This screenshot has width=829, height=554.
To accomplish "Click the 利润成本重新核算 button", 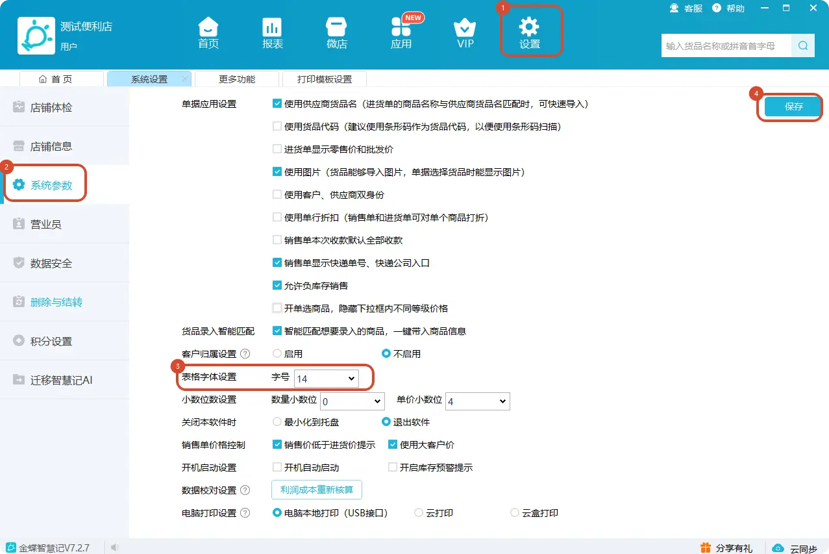I will (317, 490).
